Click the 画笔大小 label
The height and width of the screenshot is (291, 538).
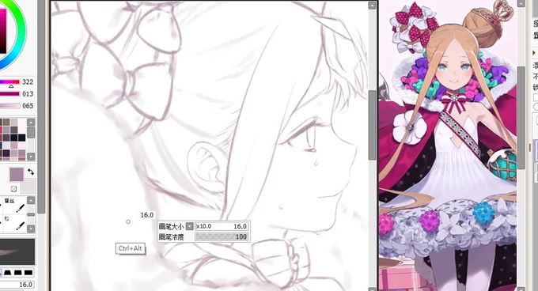coord(171,227)
